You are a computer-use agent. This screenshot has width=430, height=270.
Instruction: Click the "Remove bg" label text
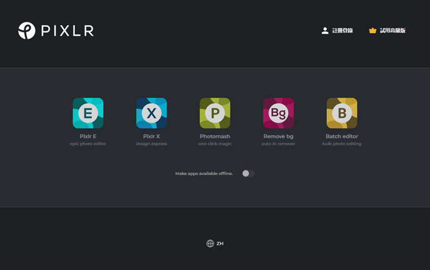click(x=278, y=136)
